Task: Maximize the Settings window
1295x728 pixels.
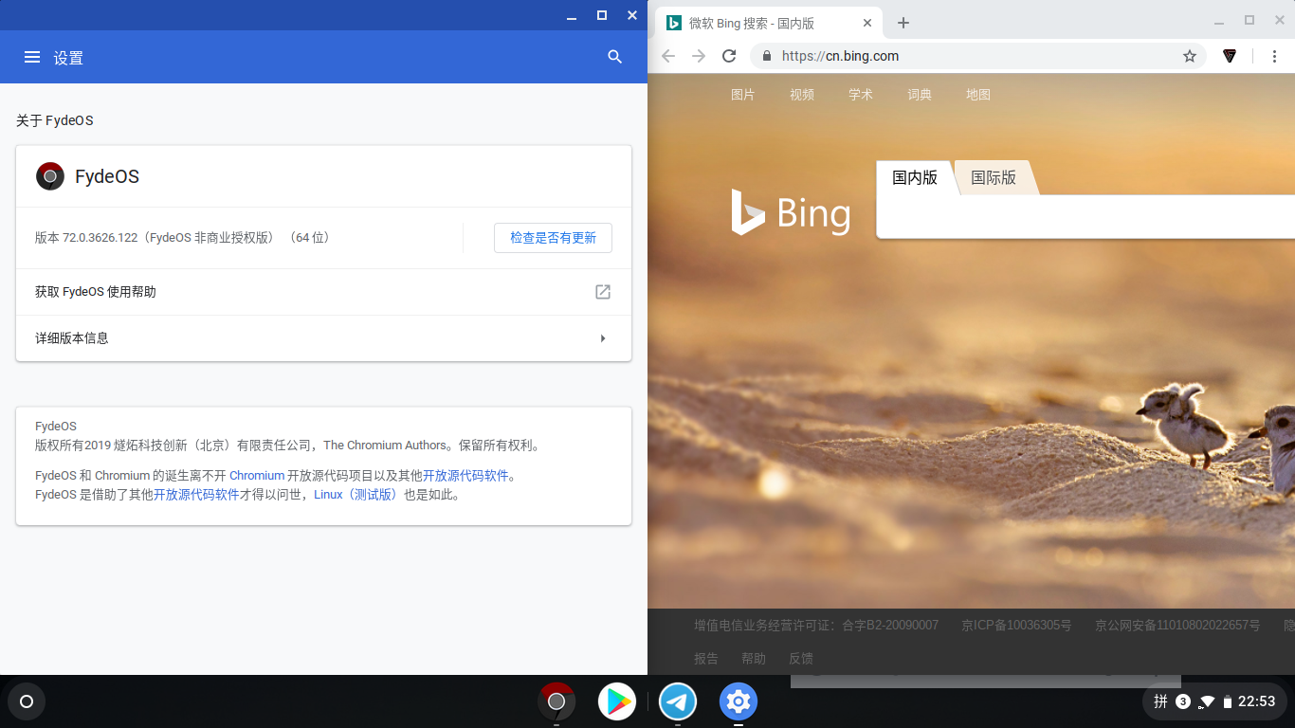Action: pyautogui.click(x=602, y=15)
